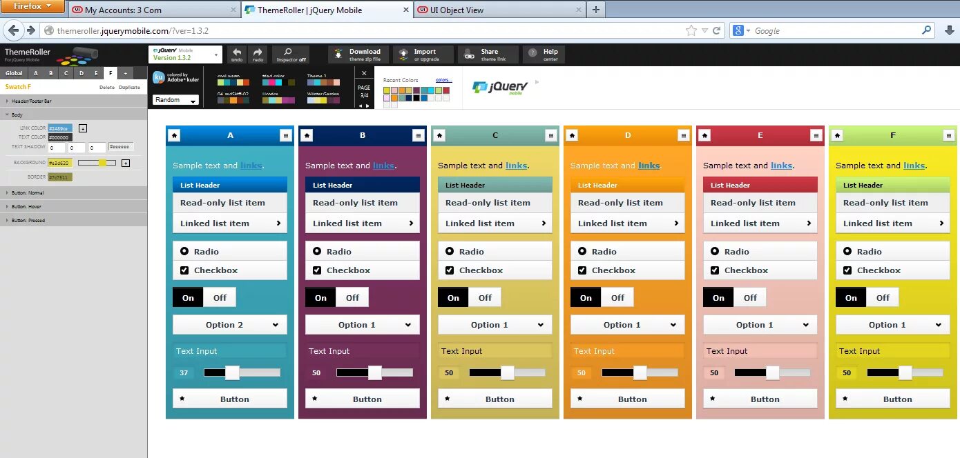Click the 'links' link in swatch A
Screen dimensions: 960x458
pos(251,166)
